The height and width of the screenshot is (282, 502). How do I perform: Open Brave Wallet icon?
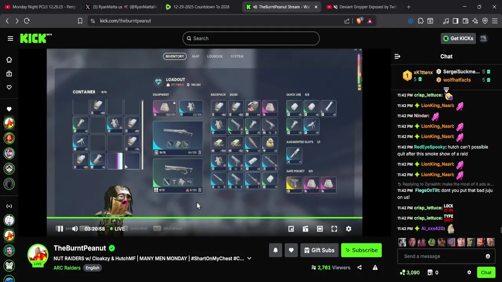(466, 21)
